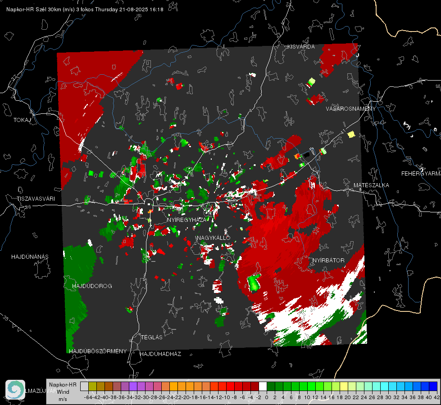Click the legend value -24
441x405 pixels.
pos(169,397)
